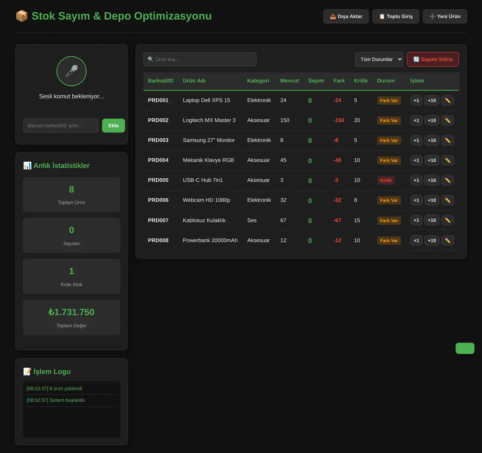482x453 pixels.
Task: Add +10 to PRD005 count
Action: pyautogui.click(x=432, y=180)
